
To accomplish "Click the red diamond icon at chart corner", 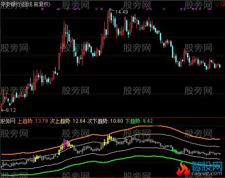I will tap(217, 4).
